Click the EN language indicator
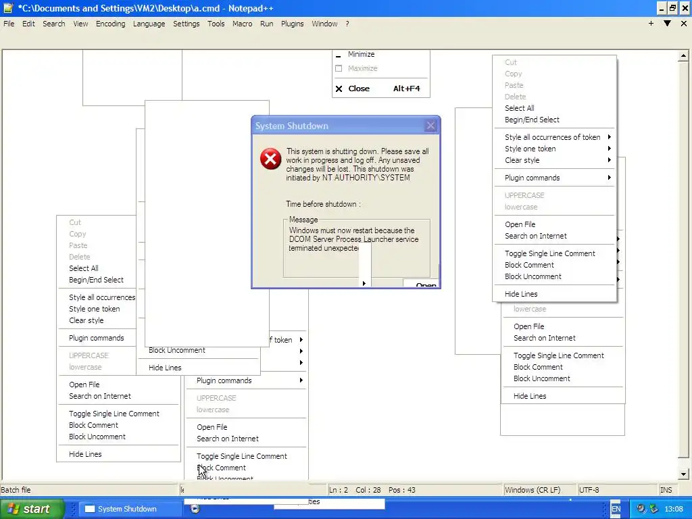 616,509
